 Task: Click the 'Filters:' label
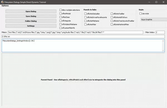tap(4, 32)
